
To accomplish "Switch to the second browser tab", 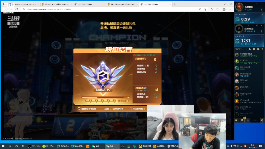I will [x=57, y=4].
